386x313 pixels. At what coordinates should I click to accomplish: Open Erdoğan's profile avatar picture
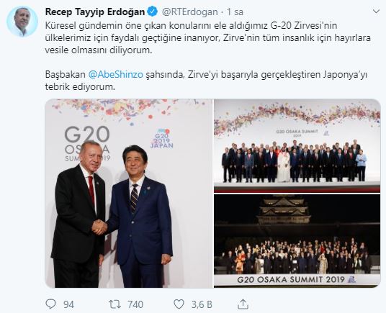pyautogui.click(x=22, y=22)
